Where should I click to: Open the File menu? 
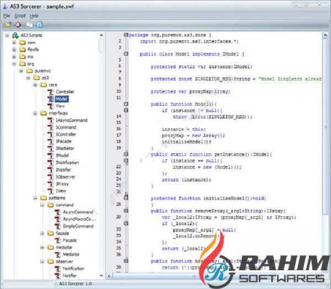[x=7, y=15]
